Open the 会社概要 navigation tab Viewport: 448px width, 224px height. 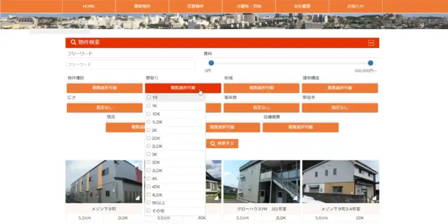point(302,6)
